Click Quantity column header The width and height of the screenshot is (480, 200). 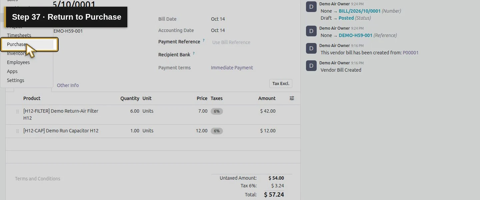click(130, 98)
